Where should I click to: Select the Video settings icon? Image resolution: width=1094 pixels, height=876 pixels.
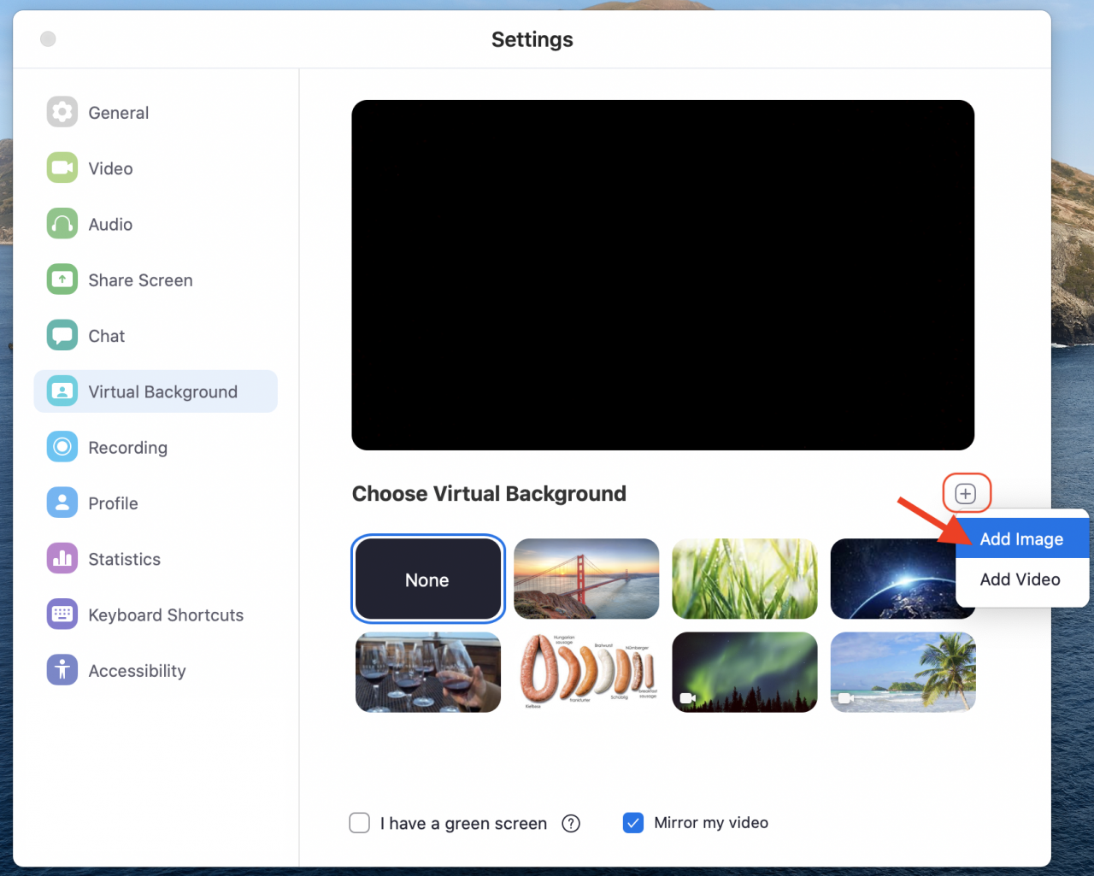[x=62, y=168]
